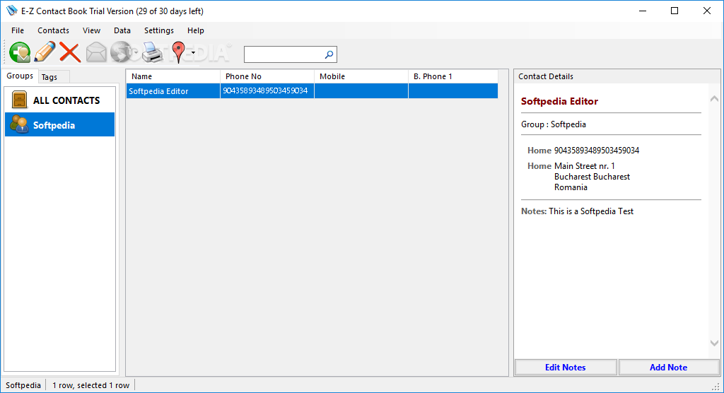
Task: Click the Softpedia group people icon
Action: [x=19, y=124]
